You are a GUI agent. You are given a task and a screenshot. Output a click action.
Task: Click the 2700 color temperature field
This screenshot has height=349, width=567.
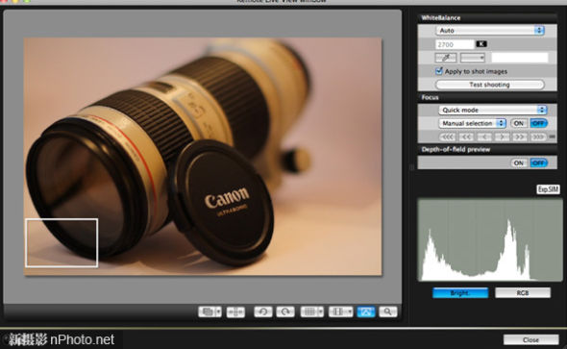pyautogui.click(x=455, y=44)
